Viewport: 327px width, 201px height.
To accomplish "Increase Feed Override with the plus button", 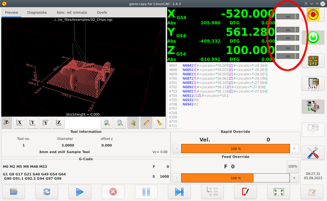I will 294,178.
